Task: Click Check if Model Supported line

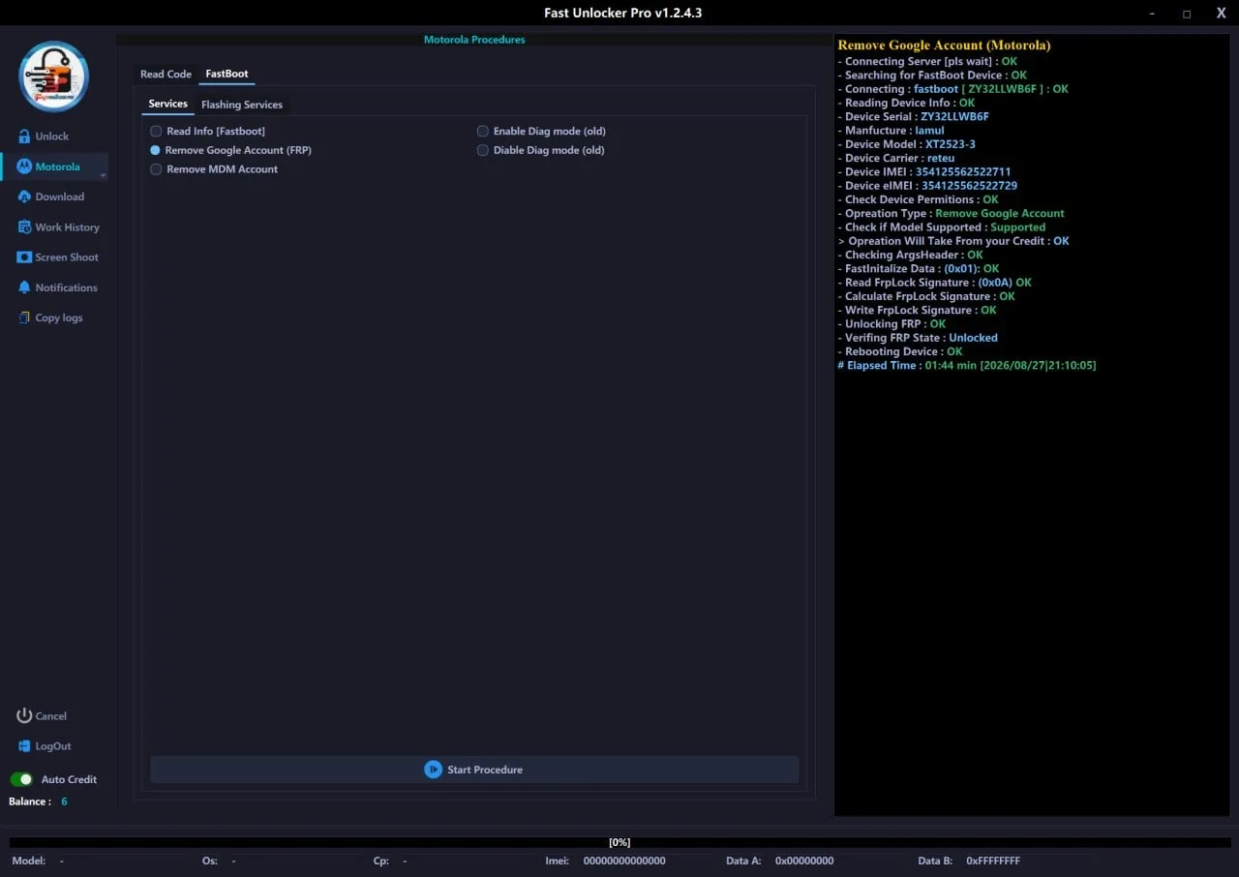Action: (x=941, y=227)
